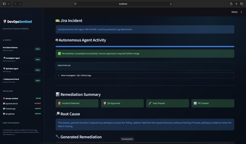246x144 pixels.
Task: Open the browser Share icon
Action: tap(231, 4)
